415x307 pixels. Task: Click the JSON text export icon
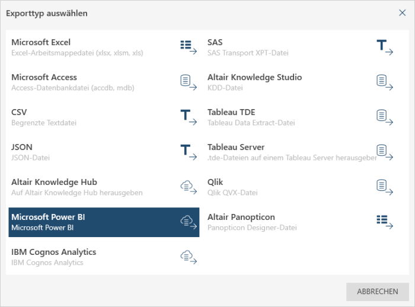pyautogui.click(x=188, y=152)
